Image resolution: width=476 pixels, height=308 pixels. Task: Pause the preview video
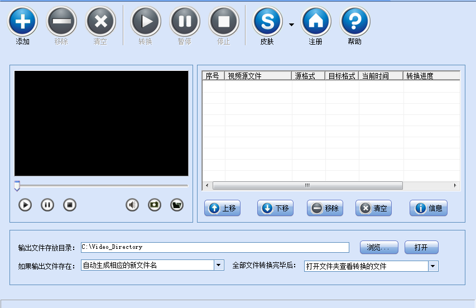[47, 205]
